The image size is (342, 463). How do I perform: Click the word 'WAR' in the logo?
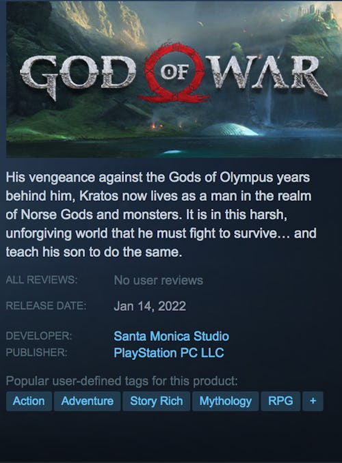tap(269, 75)
